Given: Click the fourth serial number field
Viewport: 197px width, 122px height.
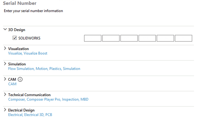Looking at the screenshot, I should (x=147, y=38).
